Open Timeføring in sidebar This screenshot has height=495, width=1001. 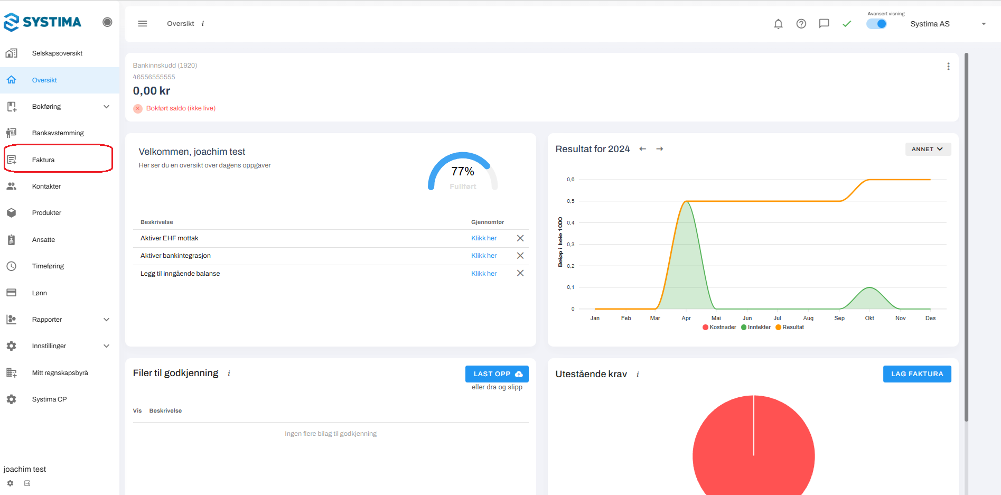pos(60,266)
